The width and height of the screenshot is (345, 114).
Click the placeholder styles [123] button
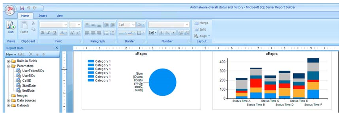coord(153,33)
